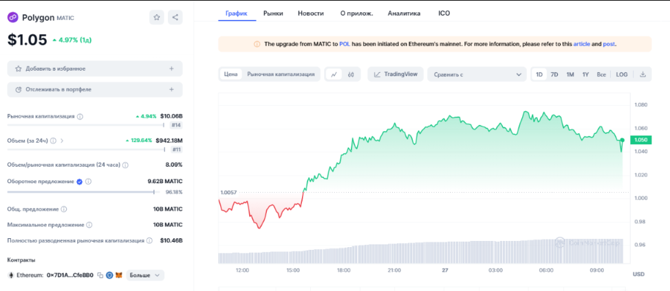Viewport: 670px width, 291px height.
Task: Click the 9.62B MATIC supply value
Action: click(165, 181)
